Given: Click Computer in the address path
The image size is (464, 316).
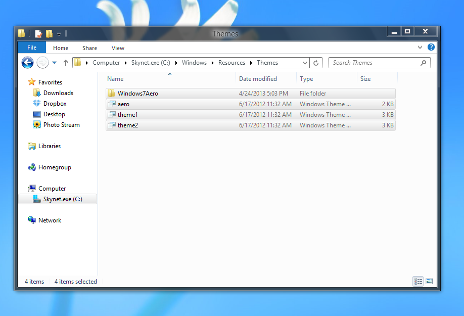Looking at the screenshot, I should (106, 63).
